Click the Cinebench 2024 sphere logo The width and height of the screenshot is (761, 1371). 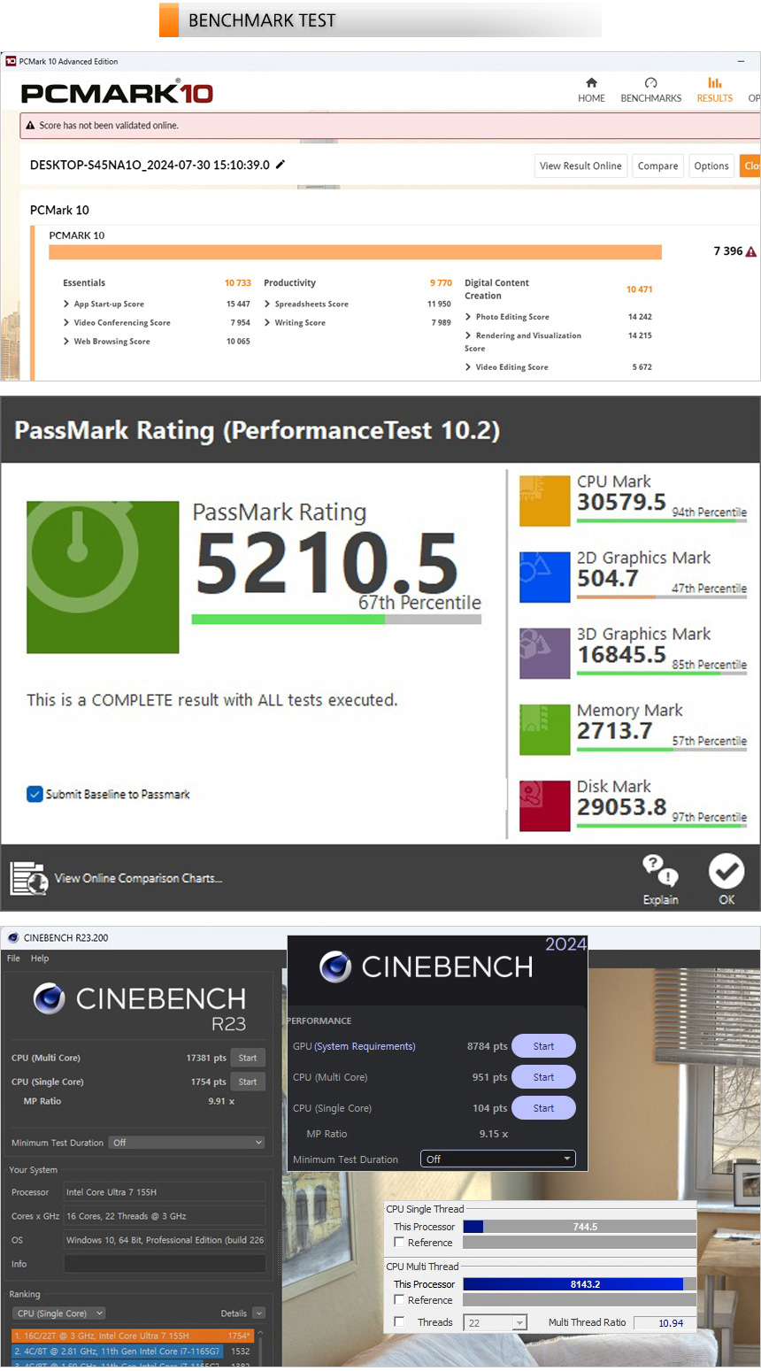[x=335, y=967]
